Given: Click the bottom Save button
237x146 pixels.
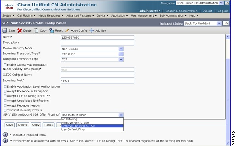Looking at the screenshot, I should coord(10,125).
